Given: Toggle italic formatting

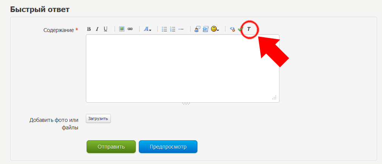Looking at the screenshot, I should point(97,29).
